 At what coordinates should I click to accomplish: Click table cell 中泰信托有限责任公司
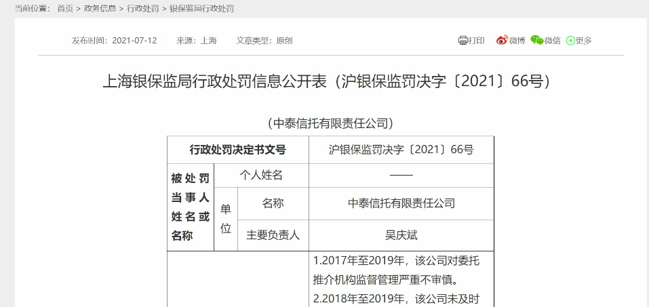(401, 203)
